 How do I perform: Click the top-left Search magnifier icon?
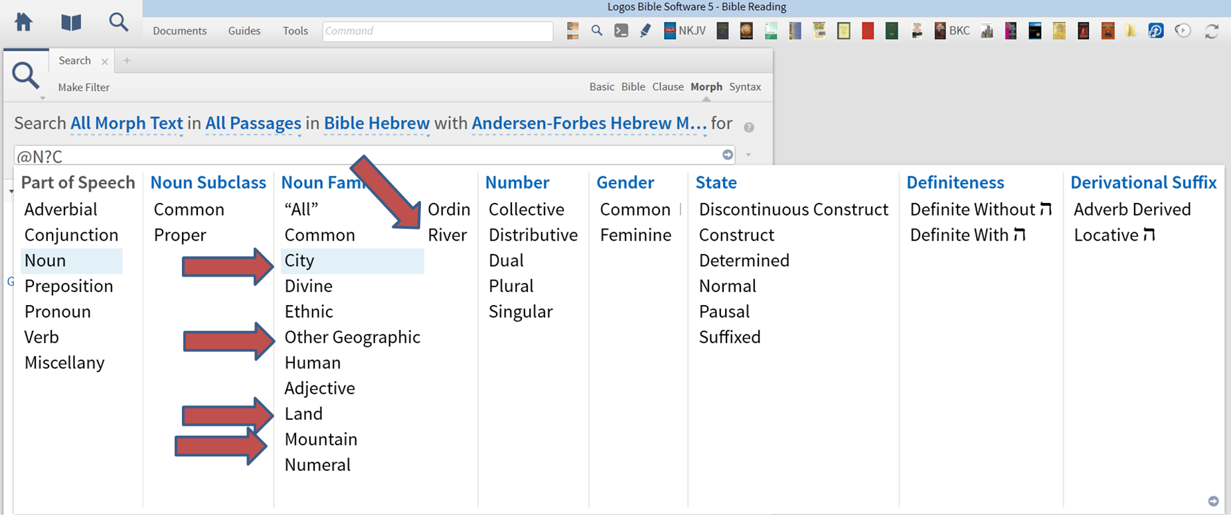[119, 22]
